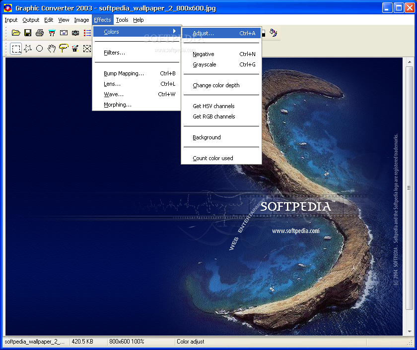
Task: Click the camera capture toolbar icon
Action: [x=75, y=33]
